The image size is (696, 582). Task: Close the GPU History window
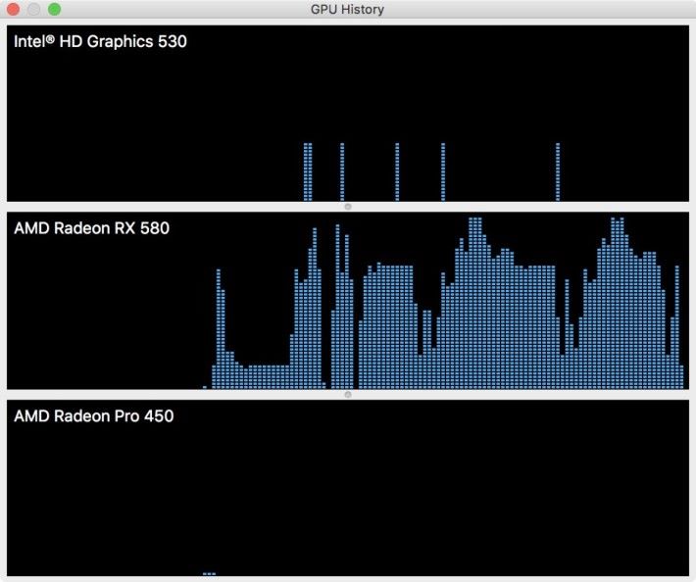click(x=14, y=9)
